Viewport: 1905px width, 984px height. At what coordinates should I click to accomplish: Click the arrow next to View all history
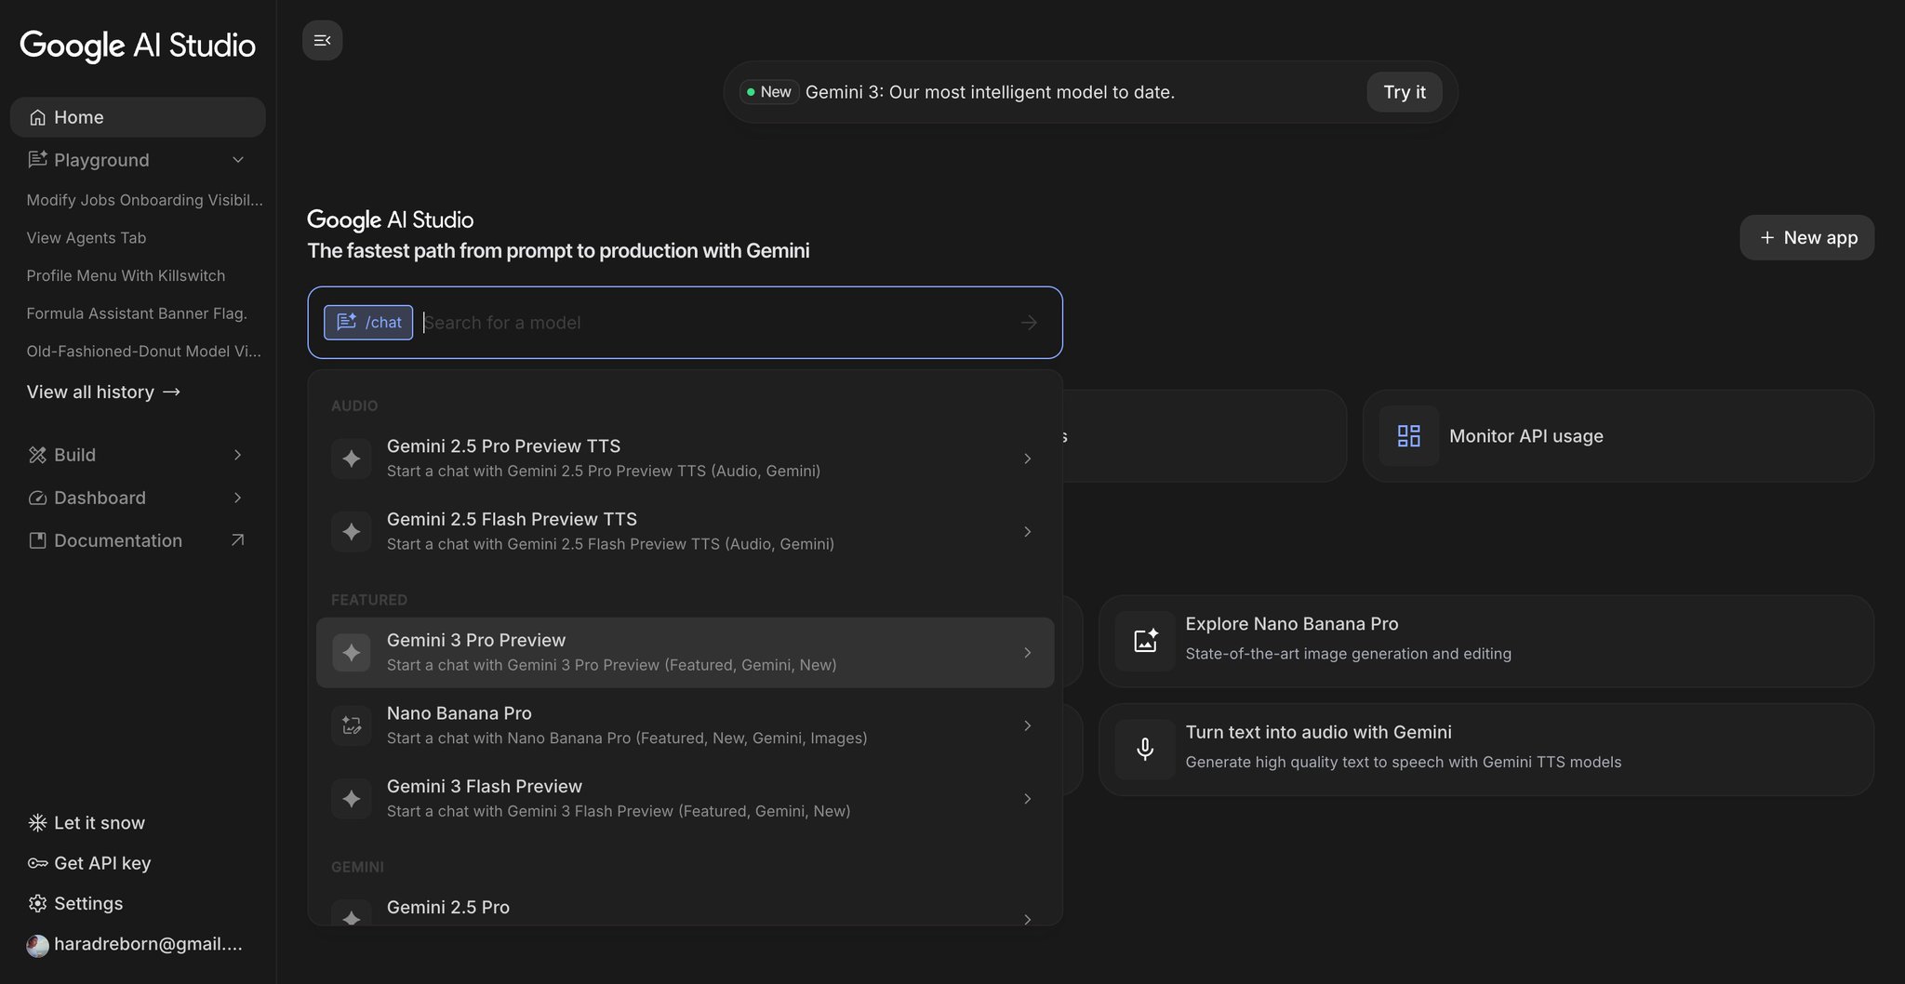click(171, 392)
